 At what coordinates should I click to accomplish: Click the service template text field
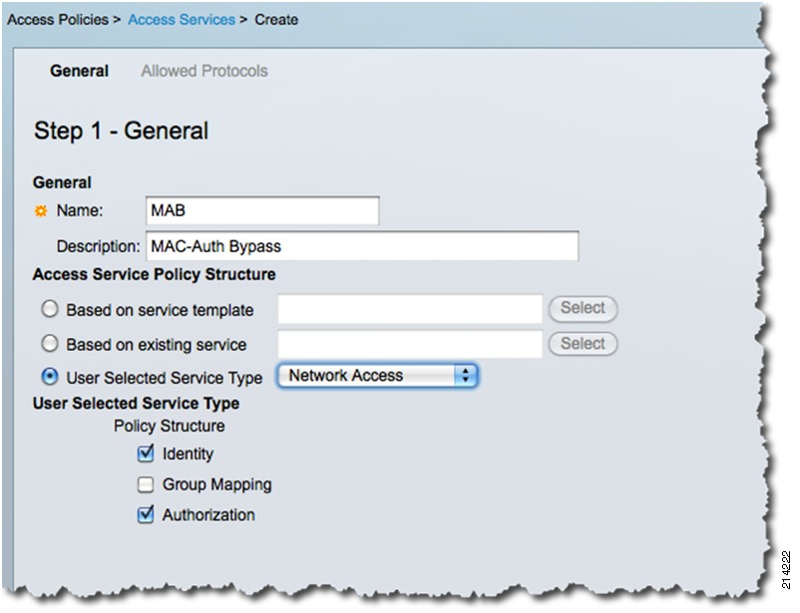[x=410, y=309]
